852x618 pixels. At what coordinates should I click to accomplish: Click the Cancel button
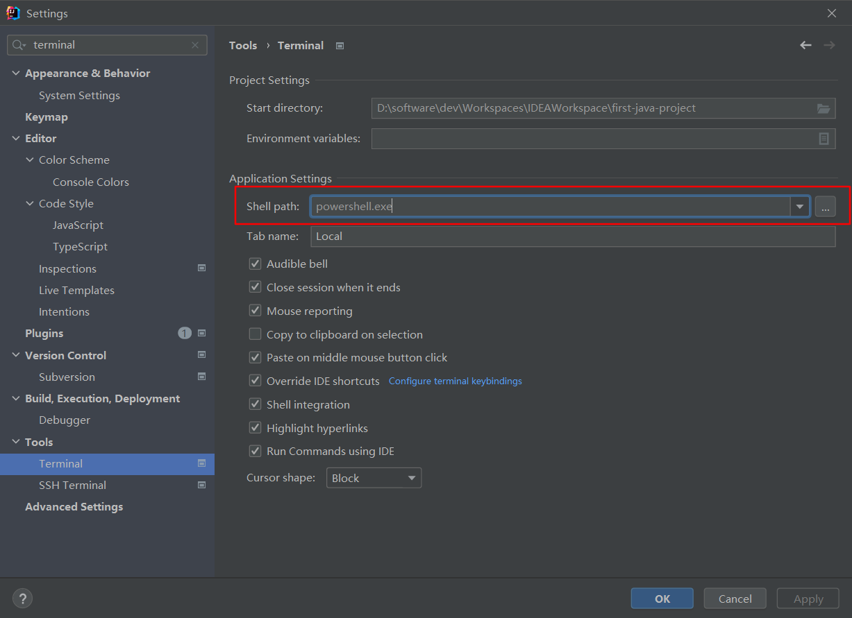coord(735,599)
